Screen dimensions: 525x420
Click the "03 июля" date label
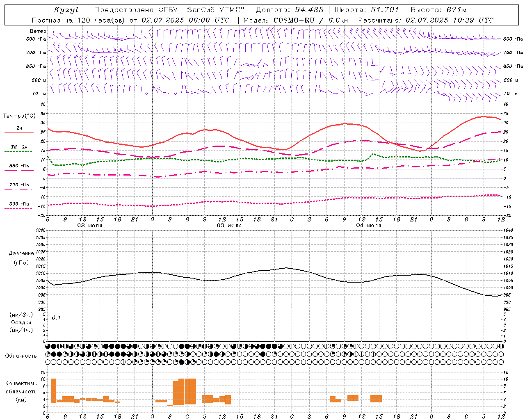tap(229, 226)
